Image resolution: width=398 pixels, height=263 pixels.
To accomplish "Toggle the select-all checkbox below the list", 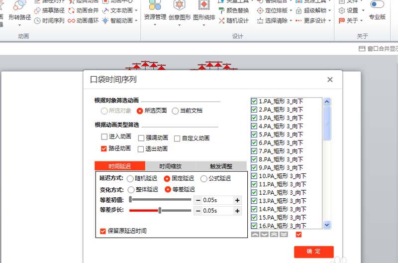I will pyautogui.click(x=299, y=234).
